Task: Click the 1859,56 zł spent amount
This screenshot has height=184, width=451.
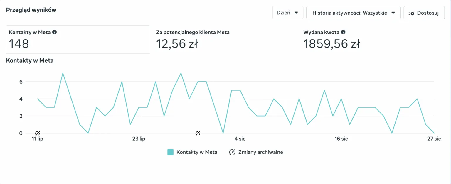Action: coord(332,44)
